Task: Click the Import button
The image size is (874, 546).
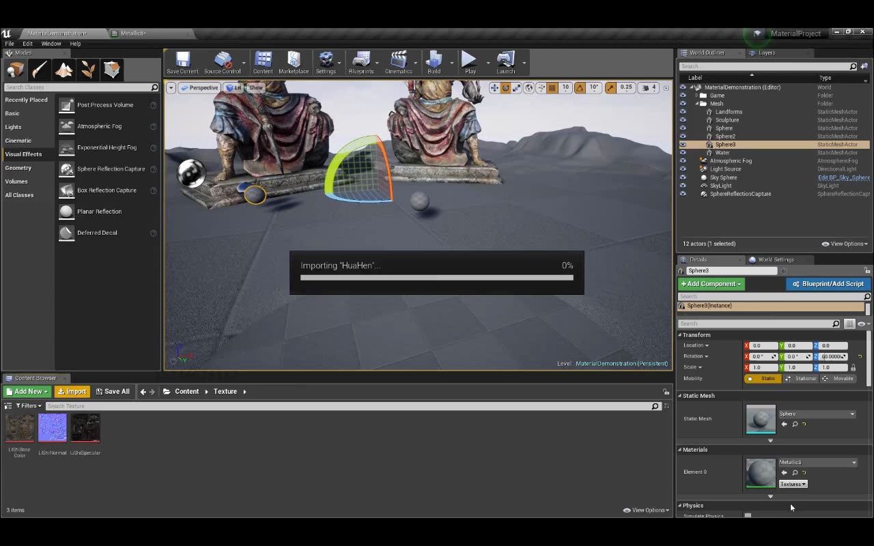Action: pyautogui.click(x=72, y=392)
